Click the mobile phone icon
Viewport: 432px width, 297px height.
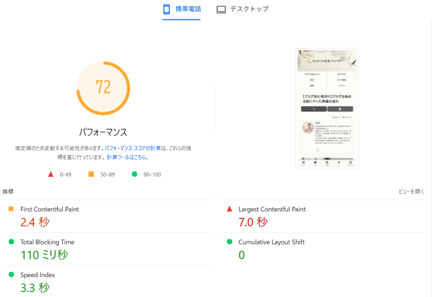[167, 9]
